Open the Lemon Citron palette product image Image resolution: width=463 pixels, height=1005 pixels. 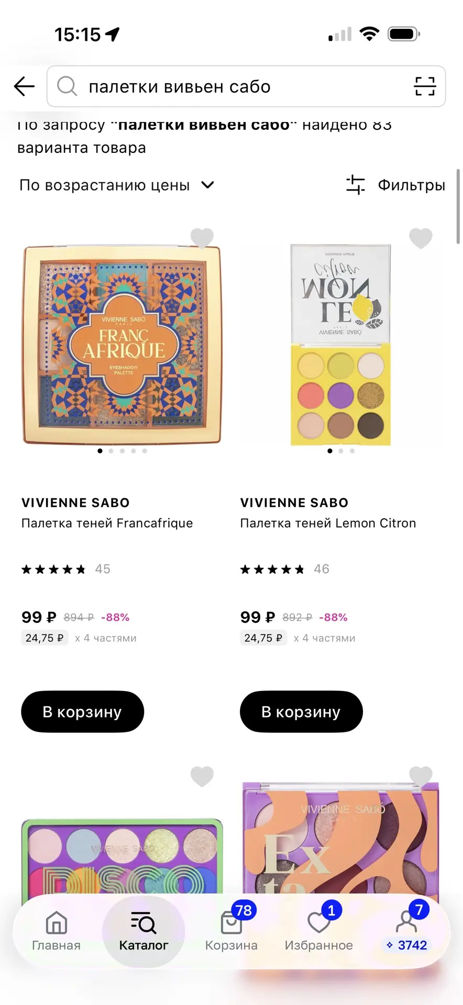point(340,345)
